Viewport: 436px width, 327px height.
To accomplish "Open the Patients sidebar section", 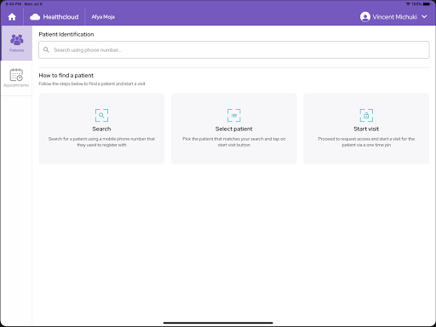I will pyautogui.click(x=16, y=43).
